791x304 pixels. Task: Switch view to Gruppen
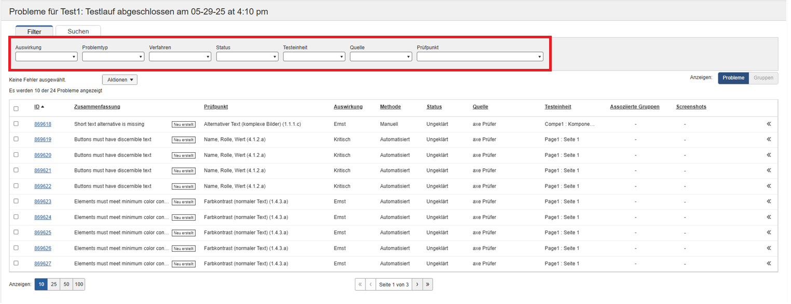763,78
